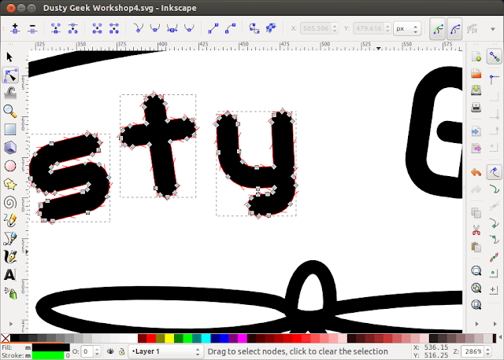Toggle snap to paths option
The image size is (504, 360).
point(495,189)
